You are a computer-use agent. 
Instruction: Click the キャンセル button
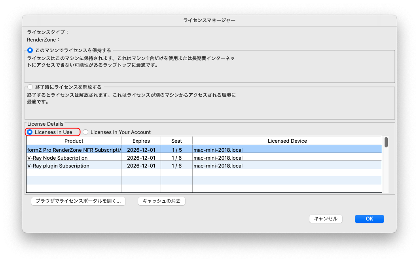point(326,219)
